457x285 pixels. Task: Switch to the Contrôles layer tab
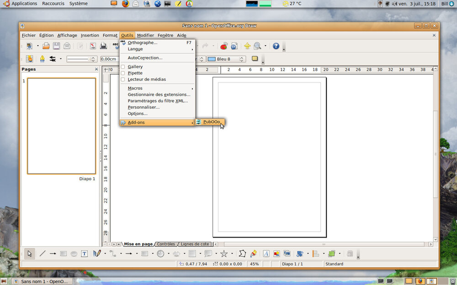tap(166, 244)
